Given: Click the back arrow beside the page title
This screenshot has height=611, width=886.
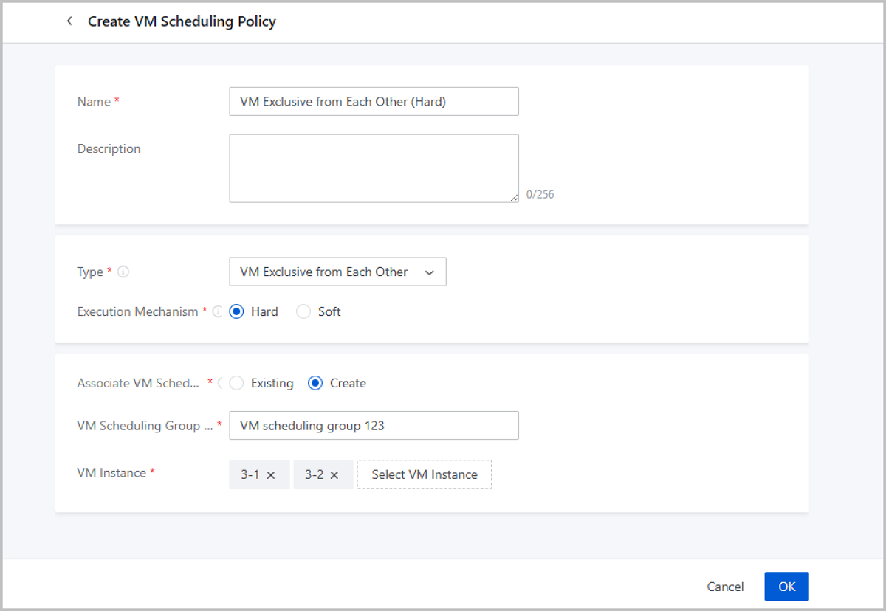Looking at the screenshot, I should pos(69,21).
